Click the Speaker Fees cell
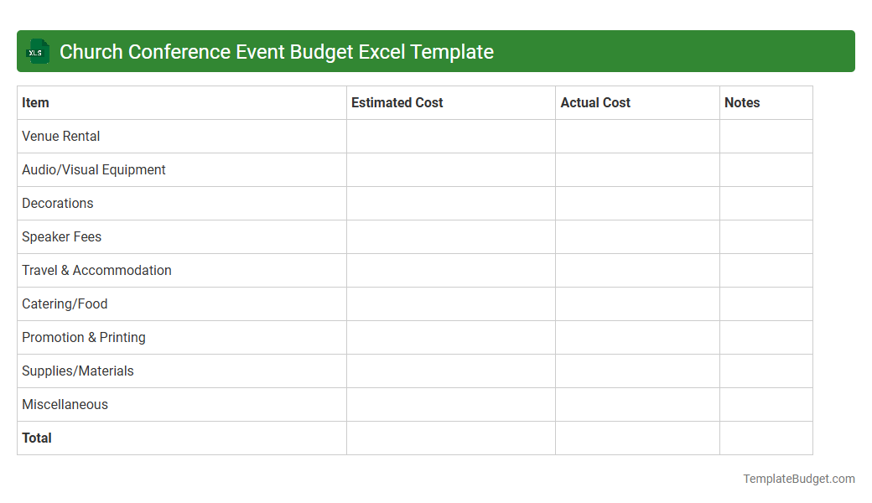 61,236
